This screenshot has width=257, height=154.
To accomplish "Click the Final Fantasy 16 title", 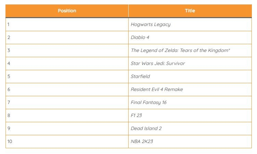I will click(149, 103).
